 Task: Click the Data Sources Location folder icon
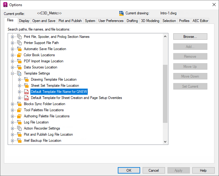[19, 67]
